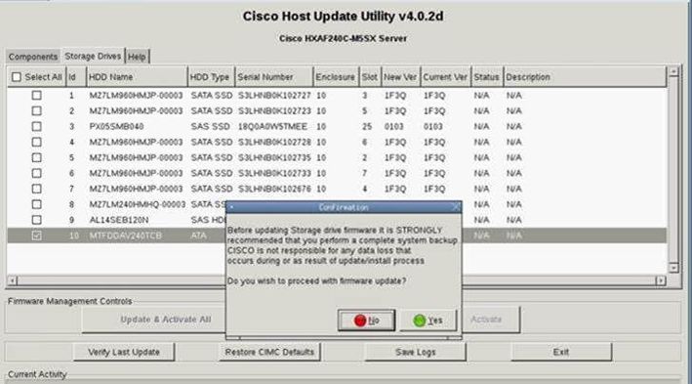Click Yes to proceed with firmware update

coord(428,320)
